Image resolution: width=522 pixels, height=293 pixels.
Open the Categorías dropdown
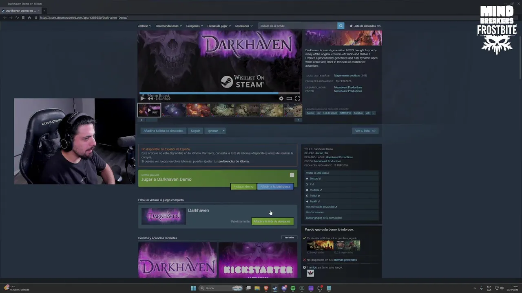click(x=195, y=26)
